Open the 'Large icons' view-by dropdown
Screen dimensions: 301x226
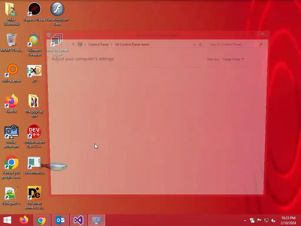233,59
